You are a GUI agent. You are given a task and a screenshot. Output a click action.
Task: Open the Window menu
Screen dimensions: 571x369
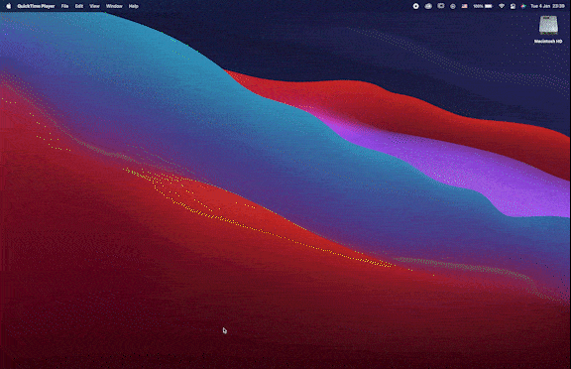tap(114, 6)
